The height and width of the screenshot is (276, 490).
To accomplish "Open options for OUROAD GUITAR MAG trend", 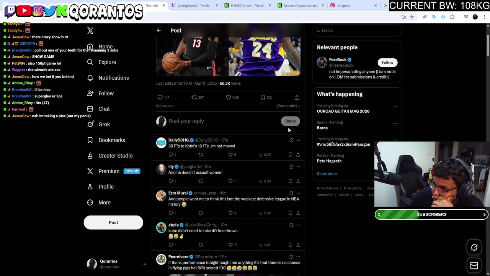I will click(395, 107).
